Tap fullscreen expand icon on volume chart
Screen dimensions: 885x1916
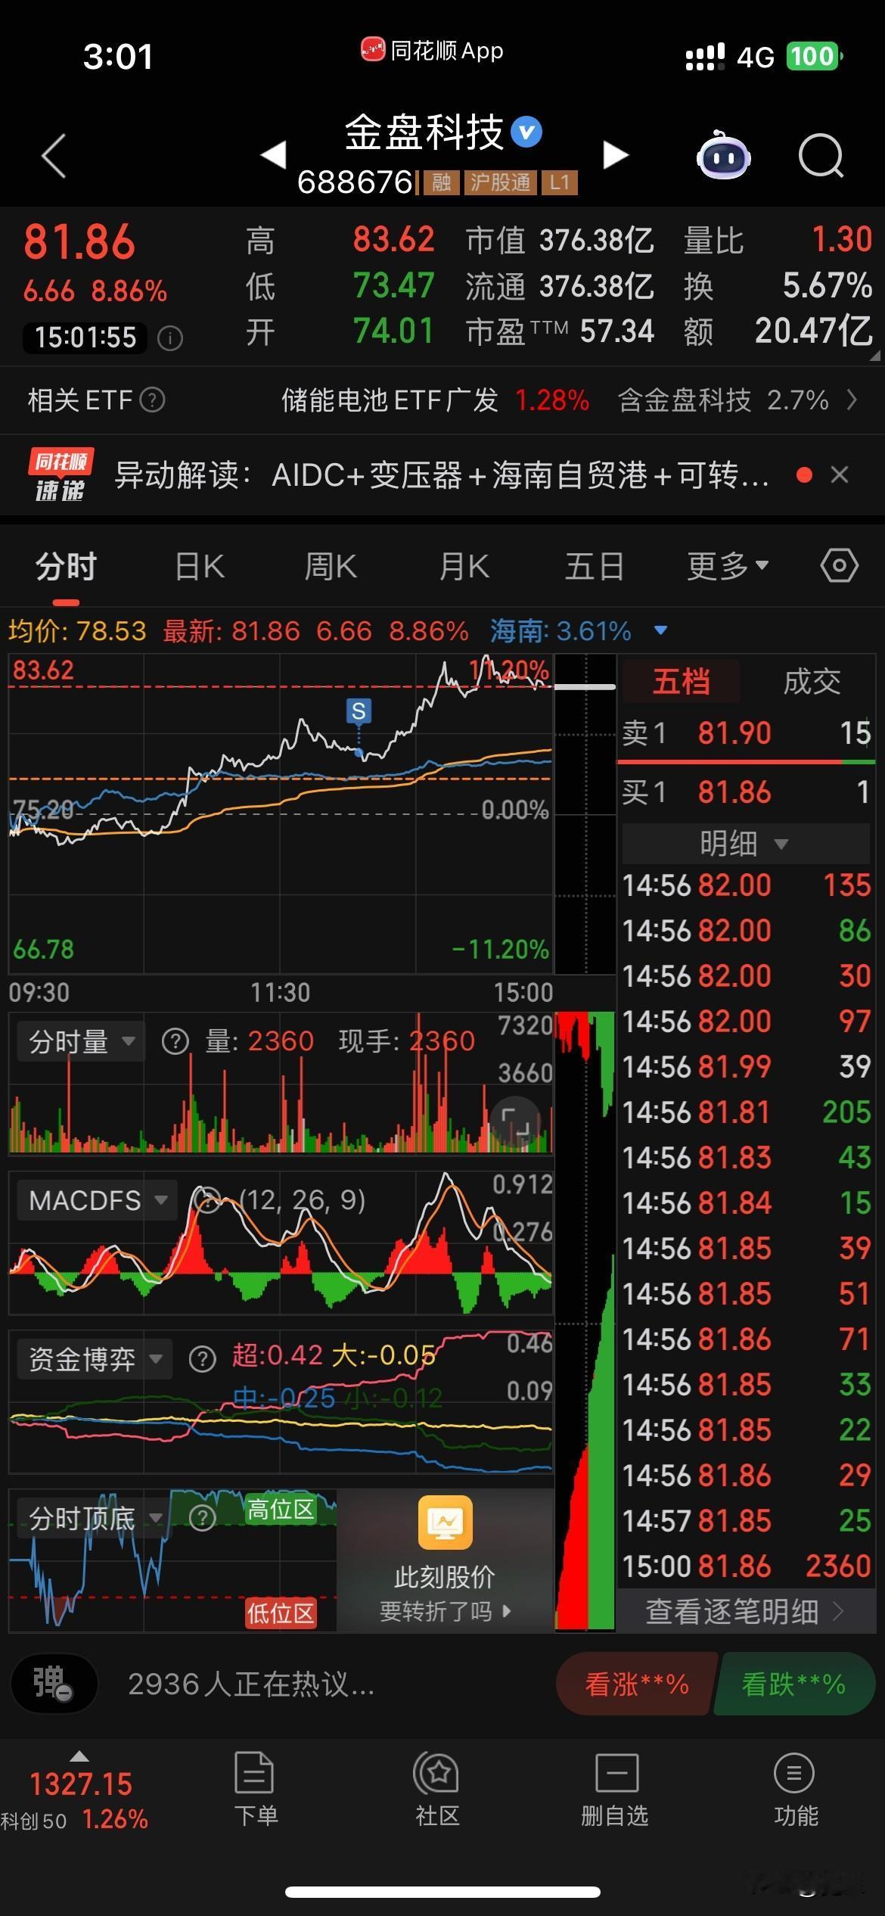point(516,1121)
